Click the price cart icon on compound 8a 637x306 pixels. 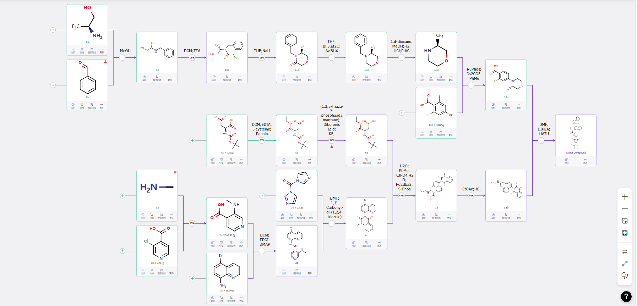tap(82, 50)
